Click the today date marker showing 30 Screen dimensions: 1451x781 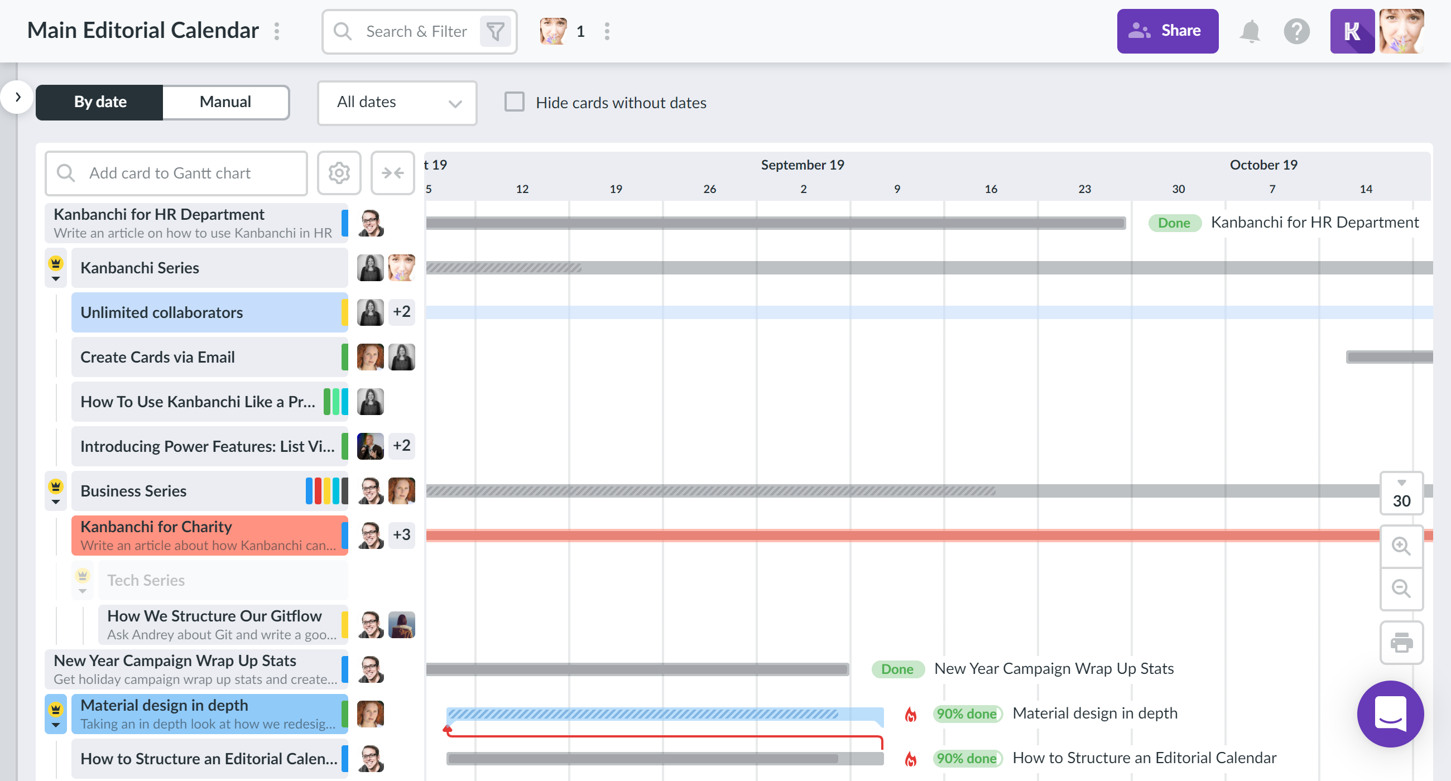(1401, 493)
